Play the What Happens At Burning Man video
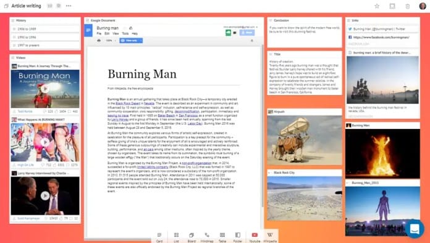 [45, 142]
